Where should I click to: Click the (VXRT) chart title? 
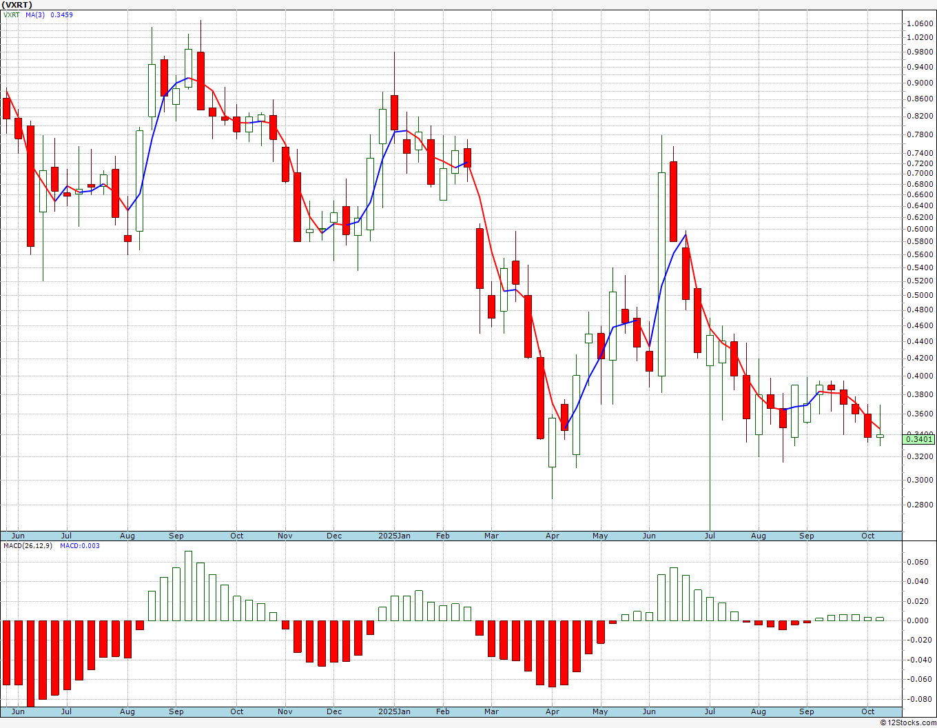(17, 5)
